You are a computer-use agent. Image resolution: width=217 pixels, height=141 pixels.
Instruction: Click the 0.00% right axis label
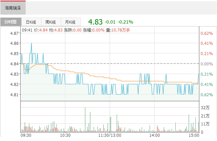(206, 64)
